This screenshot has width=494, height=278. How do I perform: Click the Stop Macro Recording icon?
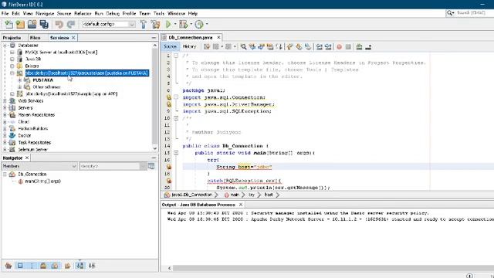click(x=348, y=46)
